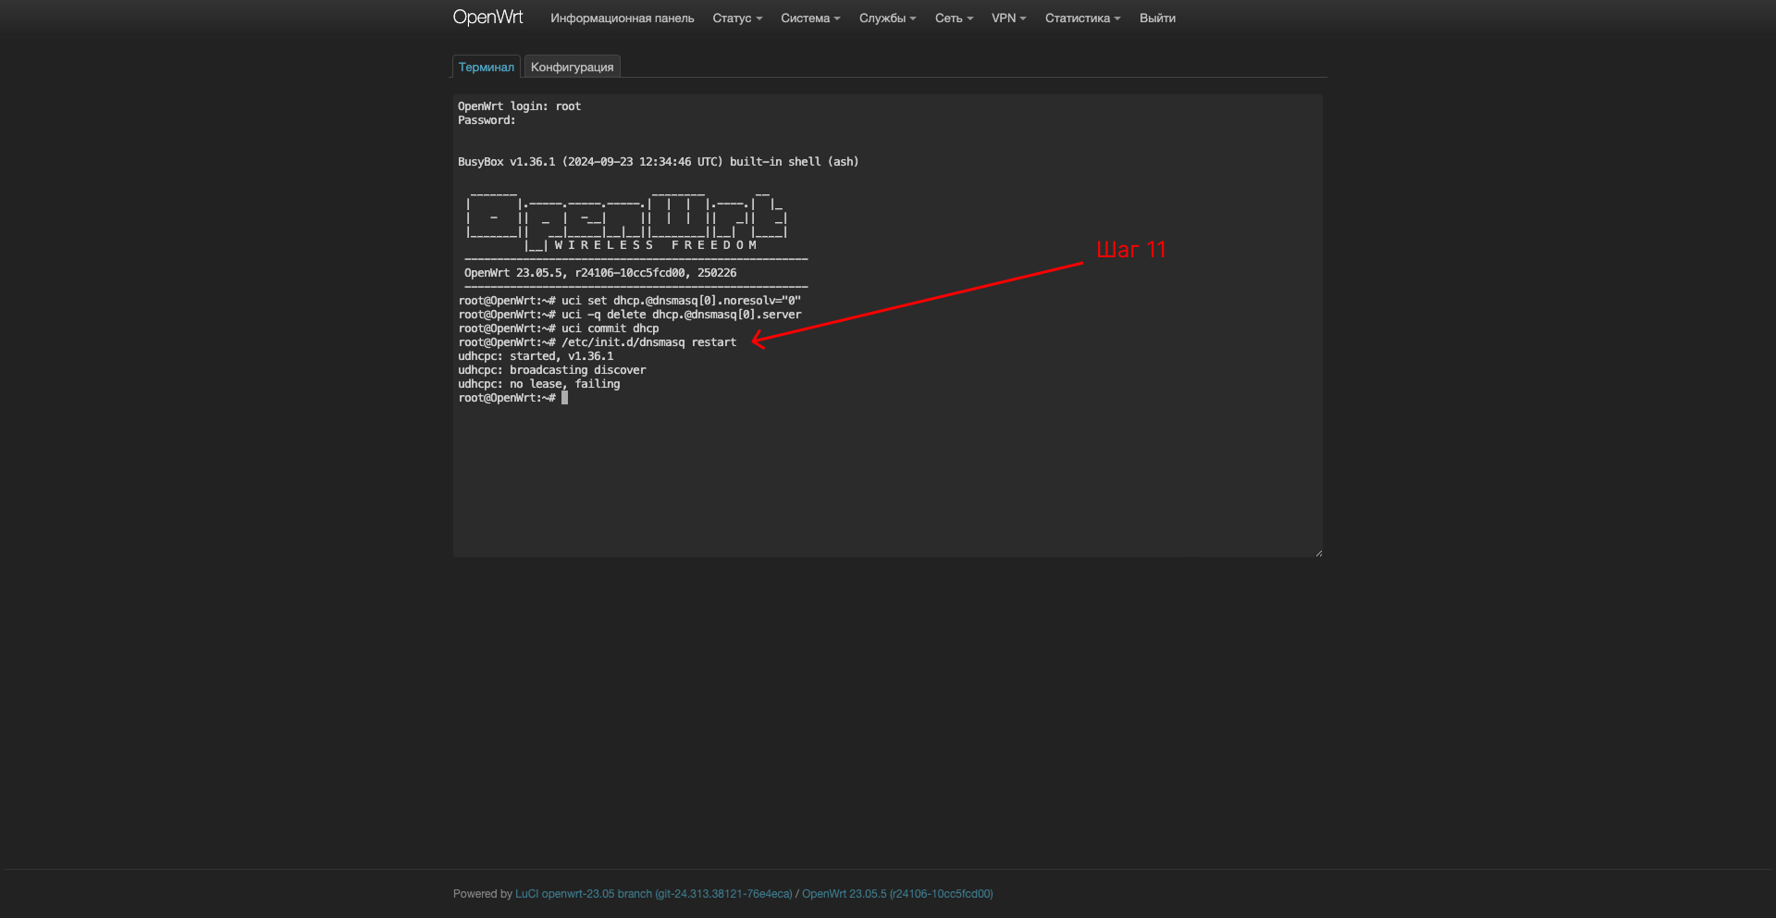1776x918 pixels.
Task: Select the Терминал tab
Action: coord(487,67)
